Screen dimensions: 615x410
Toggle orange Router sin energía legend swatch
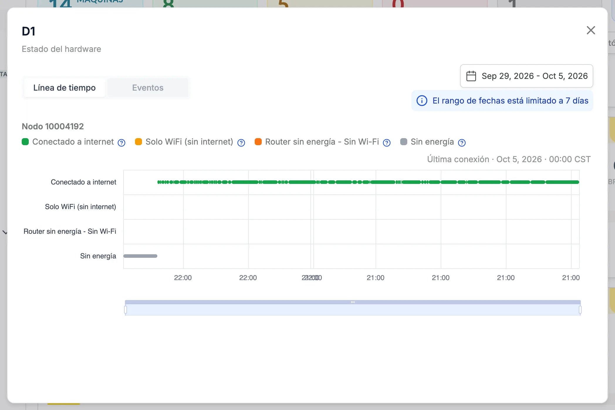point(258,142)
